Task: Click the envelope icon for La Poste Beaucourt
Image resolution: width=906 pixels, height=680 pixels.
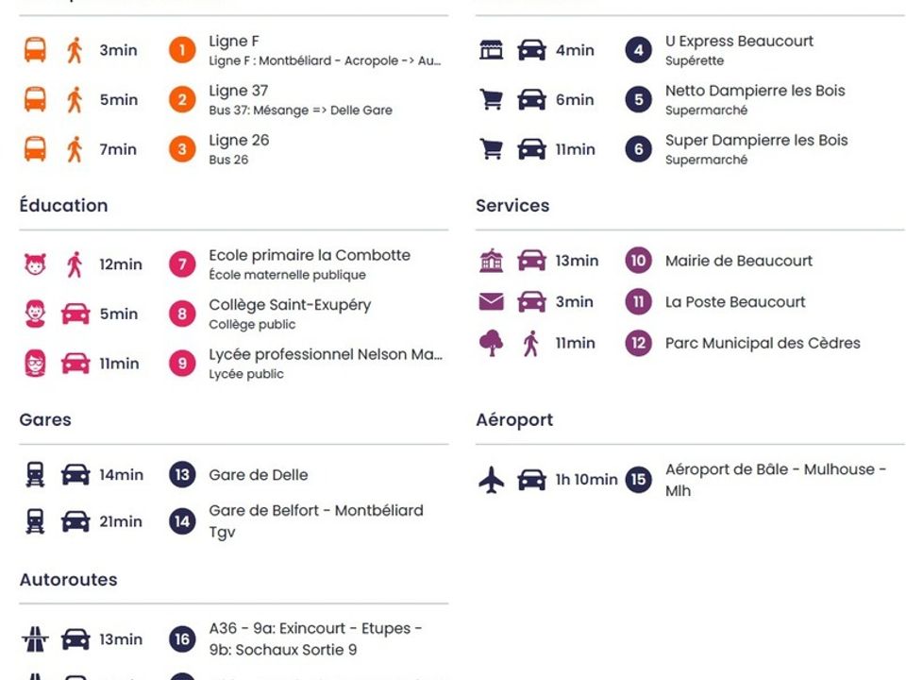Action: pos(491,302)
